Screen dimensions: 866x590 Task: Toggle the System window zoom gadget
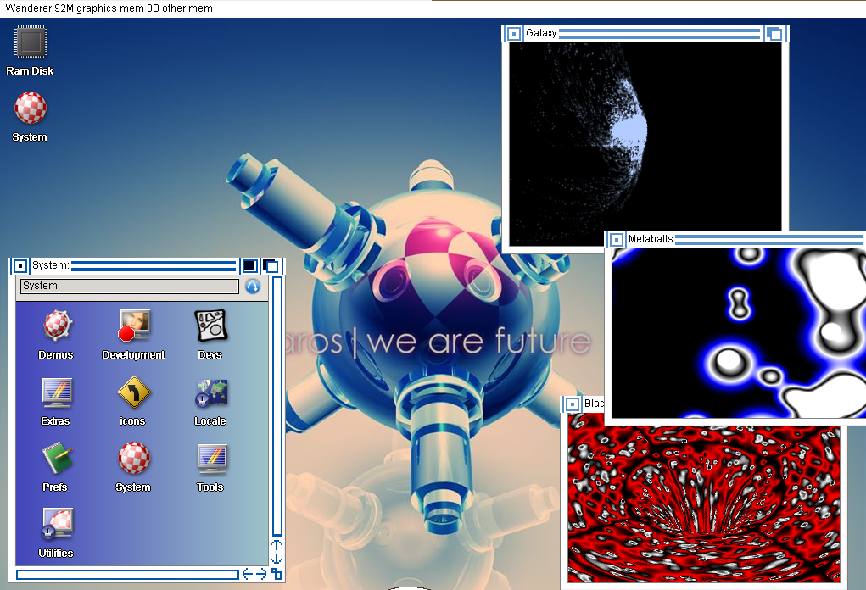249,265
